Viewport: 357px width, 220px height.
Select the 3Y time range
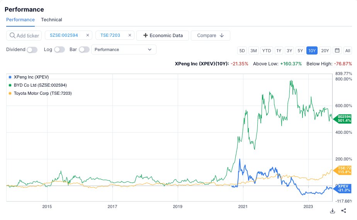point(289,51)
